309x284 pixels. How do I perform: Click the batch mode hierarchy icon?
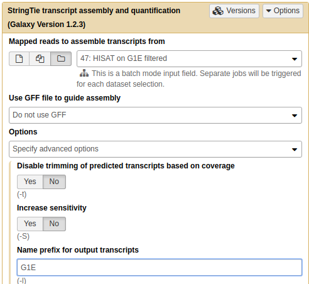pyautogui.click(x=84, y=74)
